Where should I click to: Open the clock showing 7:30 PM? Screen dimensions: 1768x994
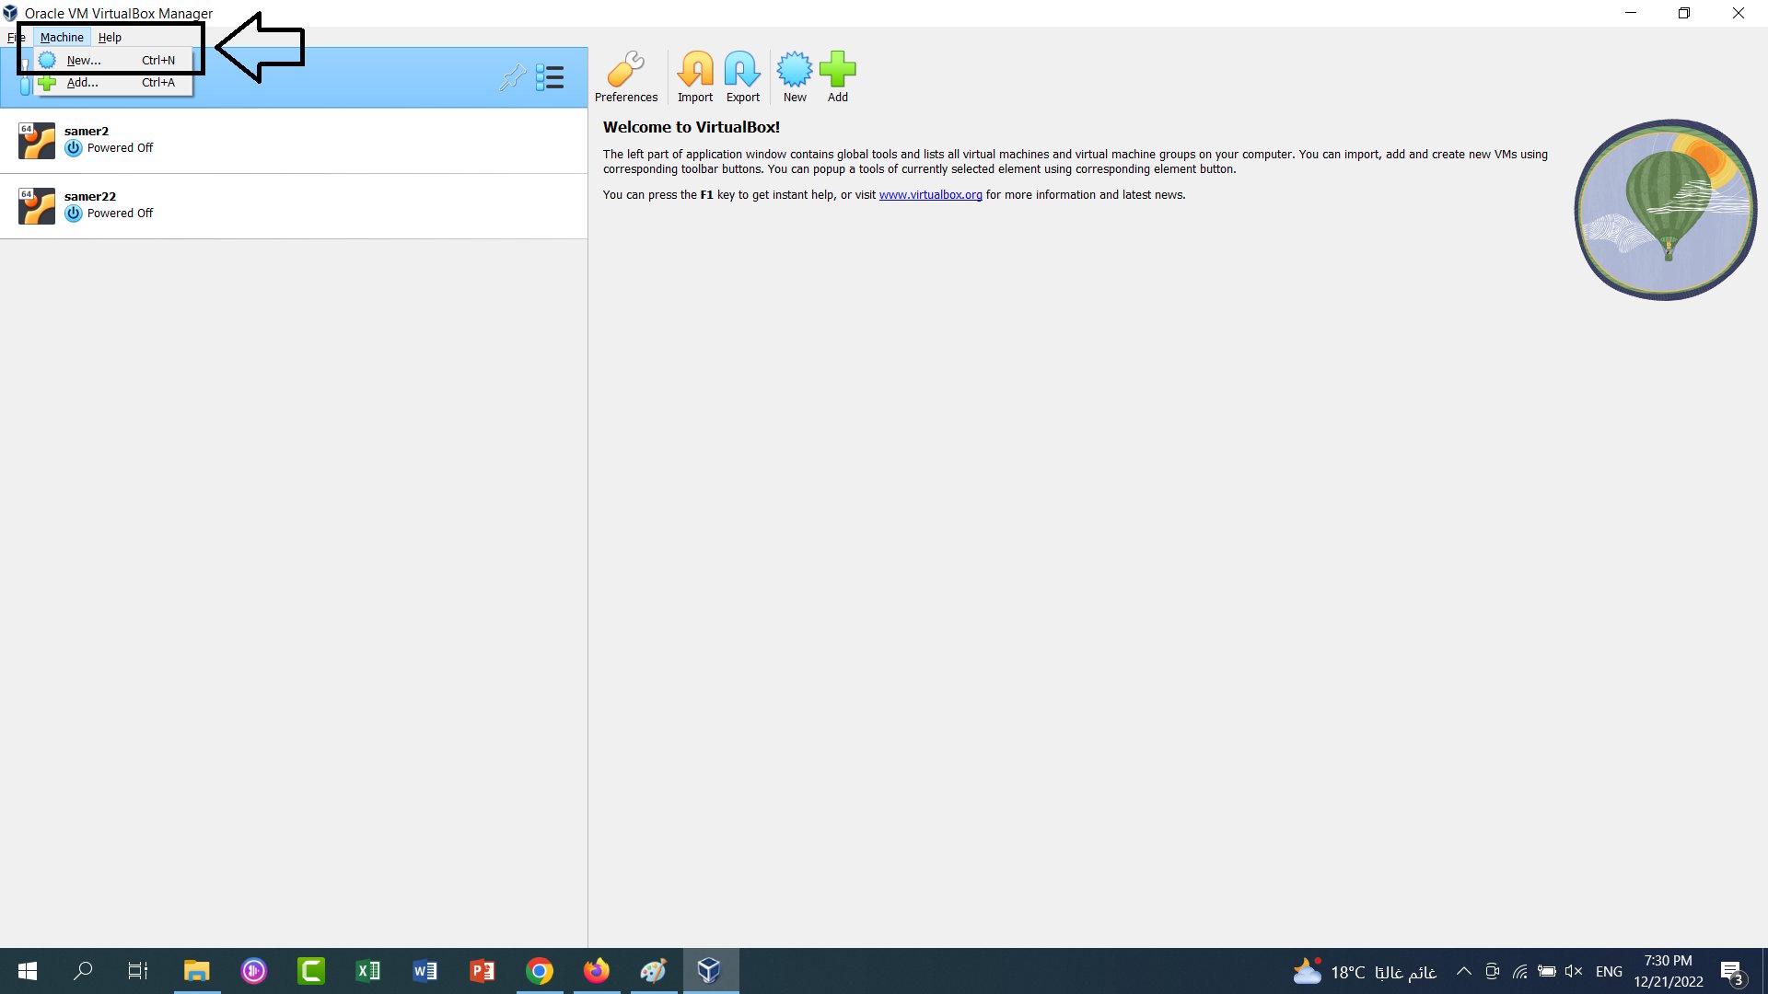[x=1669, y=971]
